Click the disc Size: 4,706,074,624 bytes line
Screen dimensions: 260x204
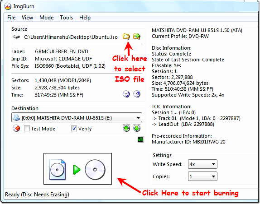180,83
